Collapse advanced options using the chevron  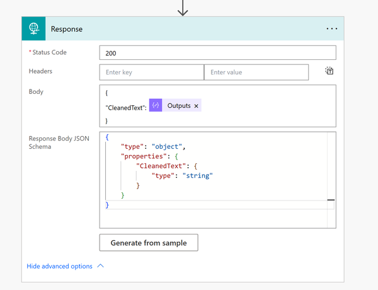101,266
